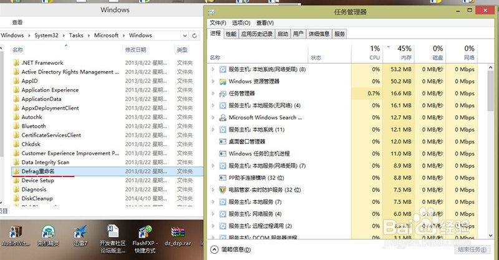The image size is (499, 260).
Task: Open the 迅雷7 desktop shortcut
Action: (x=80, y=236)
